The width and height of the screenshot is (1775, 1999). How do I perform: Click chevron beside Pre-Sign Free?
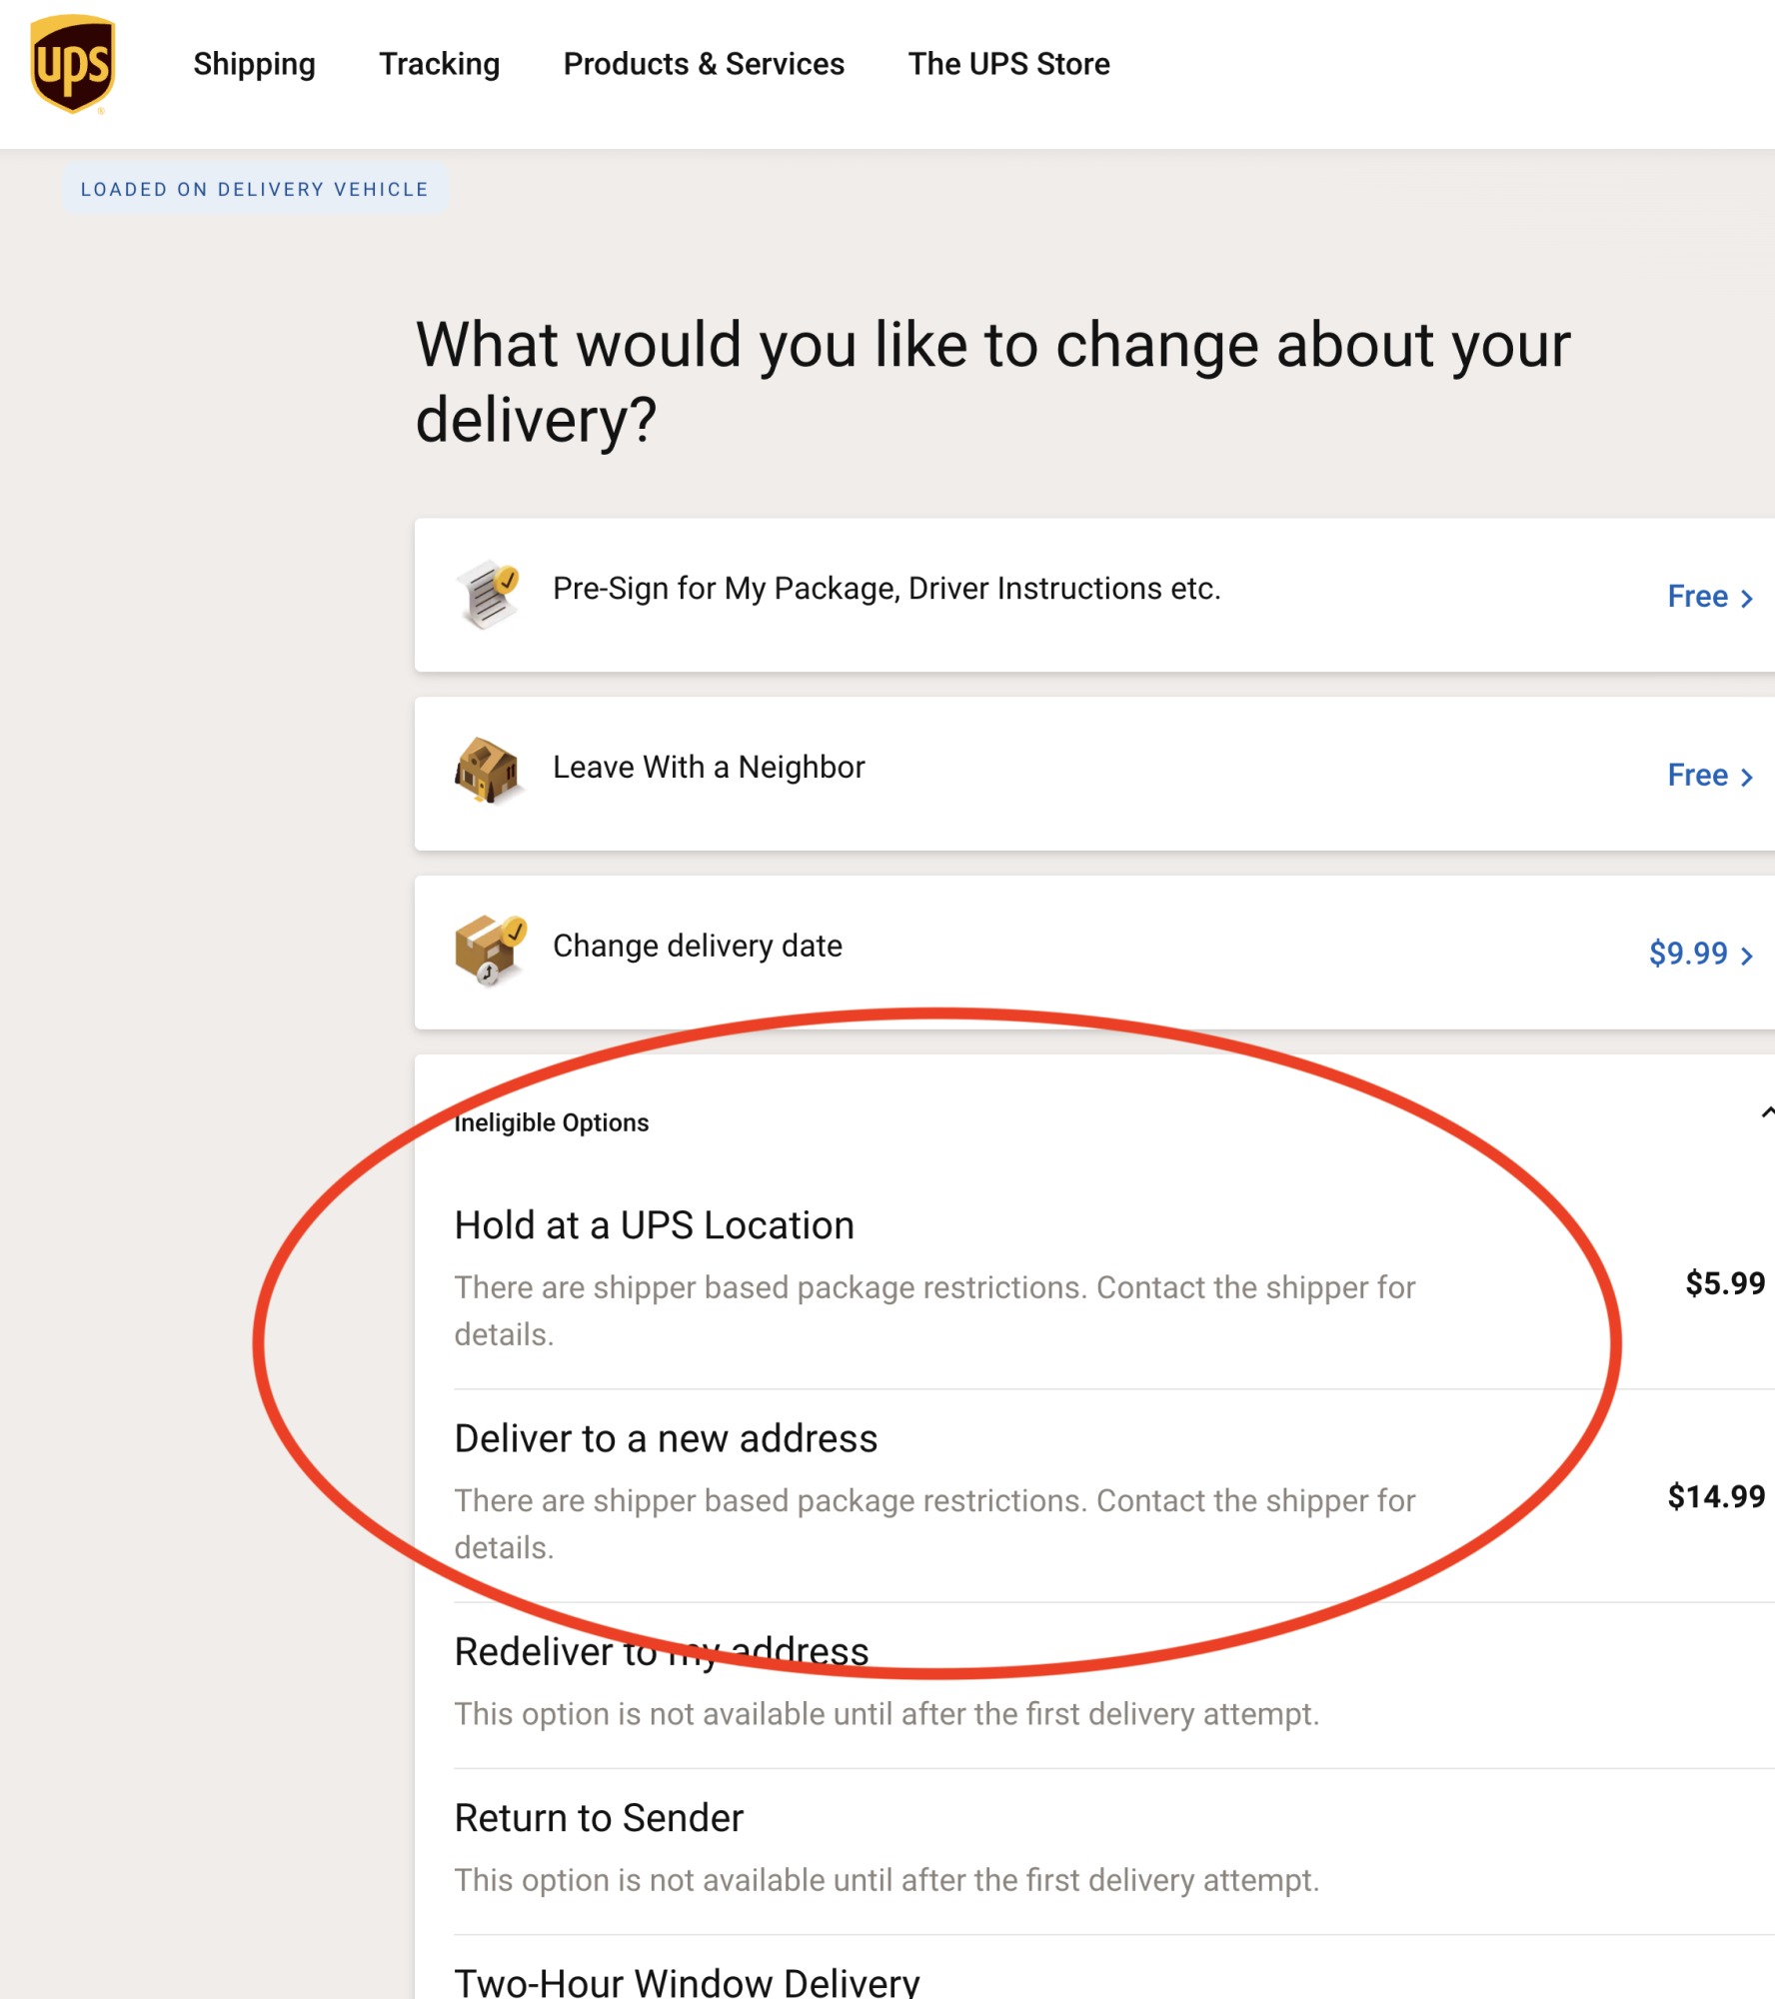[1747, 598]
